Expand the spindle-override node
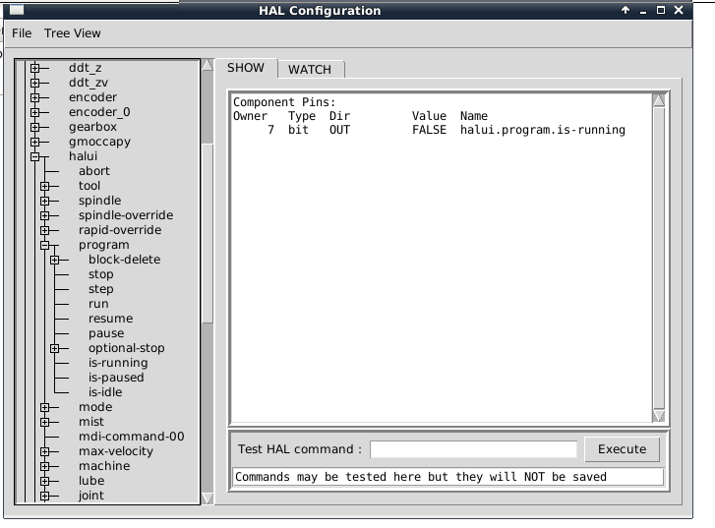Viewport: 715px width, 528px height. [44, 215]
